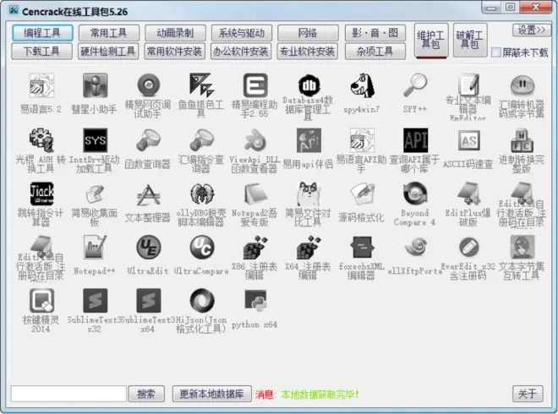Open the spy4win7 dog icon
Image resolution: width=558 pixels, height=414 pixels.
pyautogui.click(x=362, y=85)
